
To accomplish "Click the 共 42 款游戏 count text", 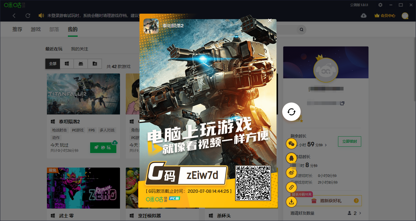I will pyautogui.click(x=118, y=66).
